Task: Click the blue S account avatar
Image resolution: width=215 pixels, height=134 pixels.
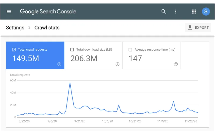Action: (206, 12)
